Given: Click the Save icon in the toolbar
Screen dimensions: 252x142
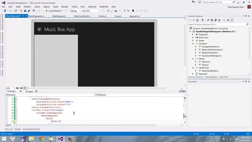Looking at the screenshot, I should coord(25,11).
